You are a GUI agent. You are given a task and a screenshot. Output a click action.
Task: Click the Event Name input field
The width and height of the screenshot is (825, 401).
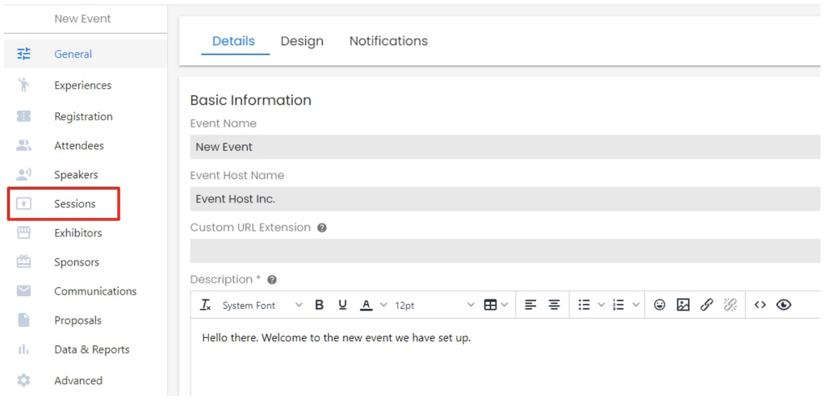tap(505, 147)
